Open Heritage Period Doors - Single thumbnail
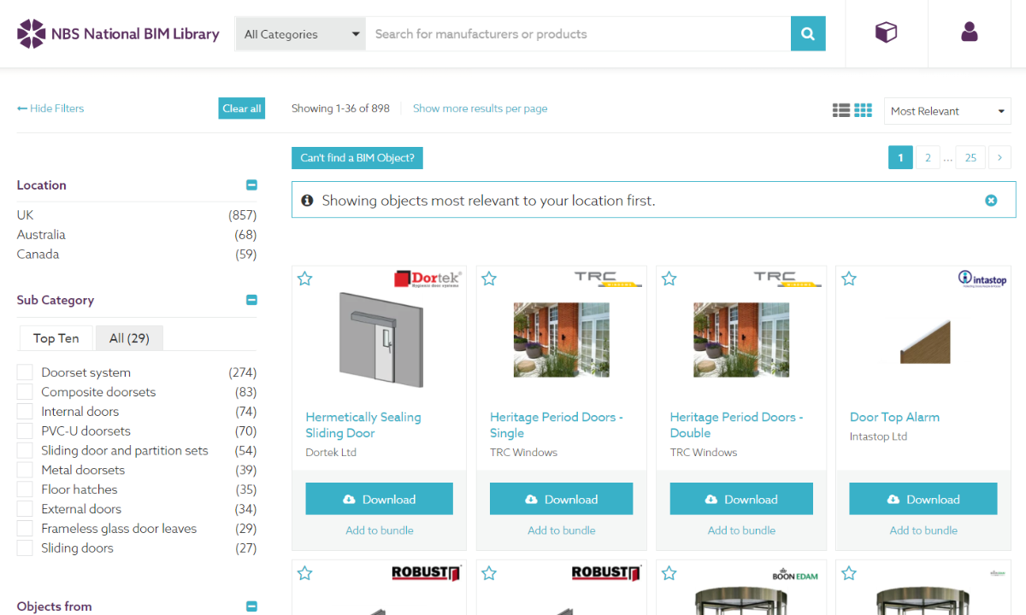This screenshot has width=1026, height=615. coord(561,340)
